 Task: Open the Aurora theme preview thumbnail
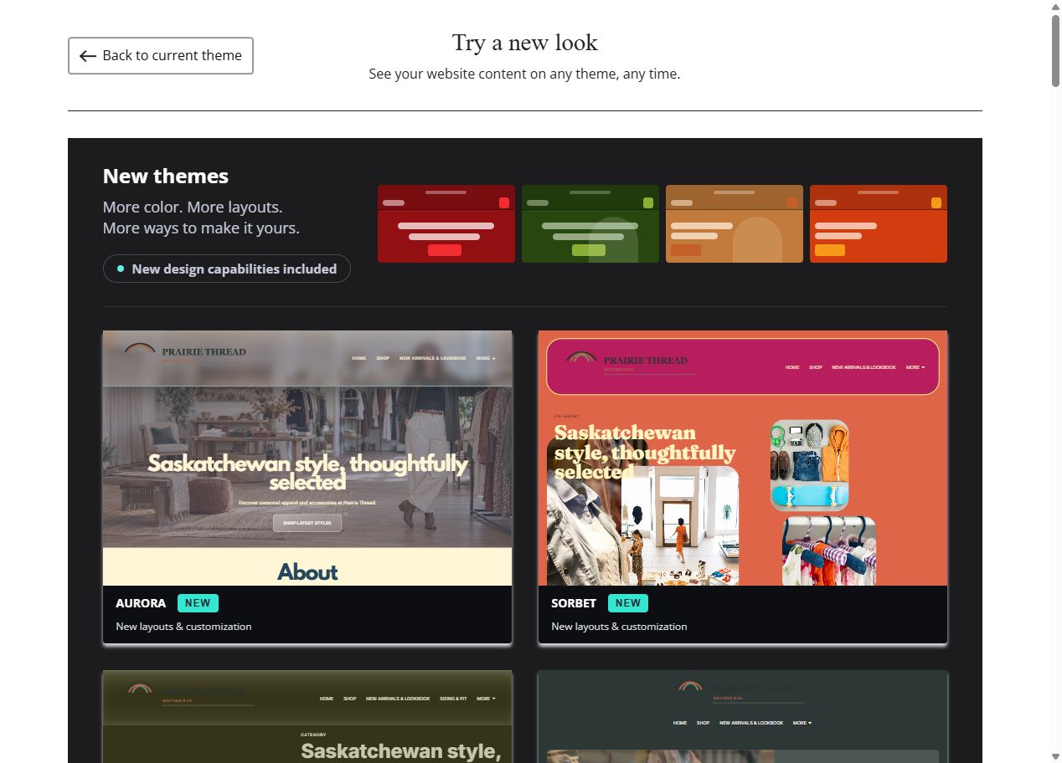(x=307, y=458)
